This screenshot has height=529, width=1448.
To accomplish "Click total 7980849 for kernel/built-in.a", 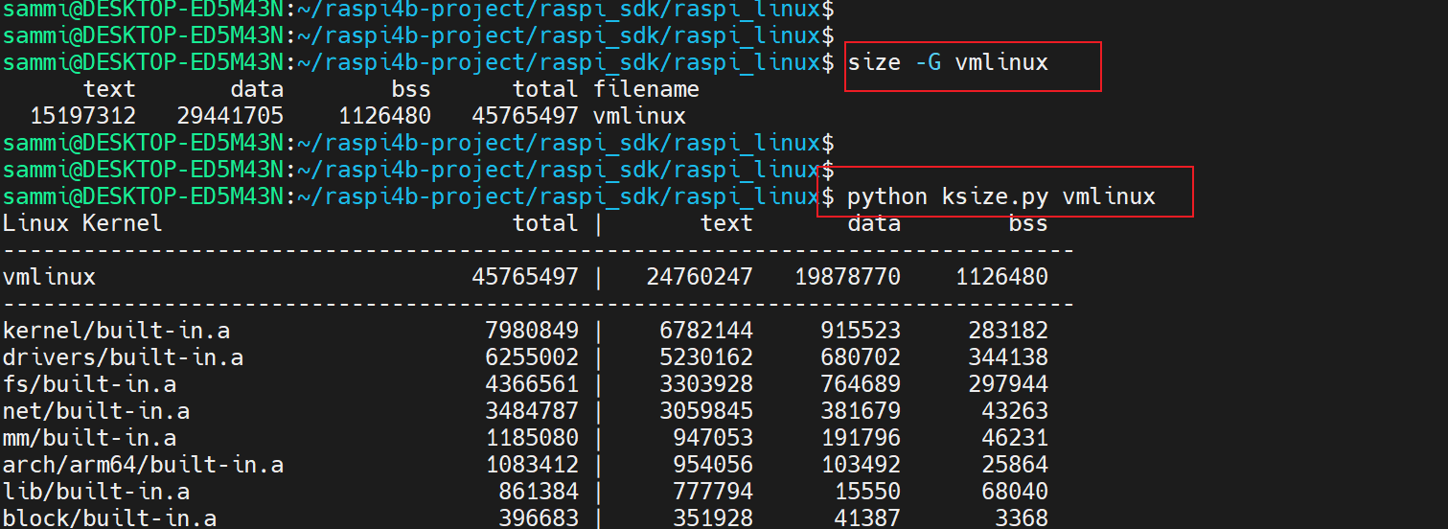I will click(x=533, y=332).
